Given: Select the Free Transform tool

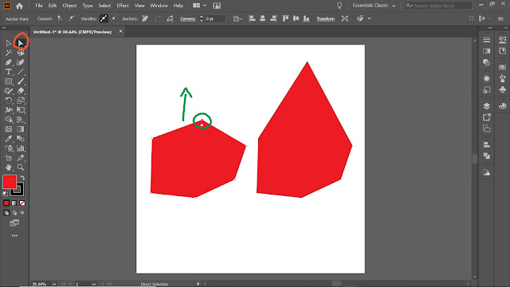Looking at the screenshot, I should point(21,110).
